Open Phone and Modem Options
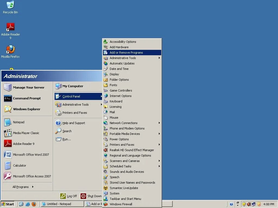This screenshot has height=208, width=278. point(132,128)
